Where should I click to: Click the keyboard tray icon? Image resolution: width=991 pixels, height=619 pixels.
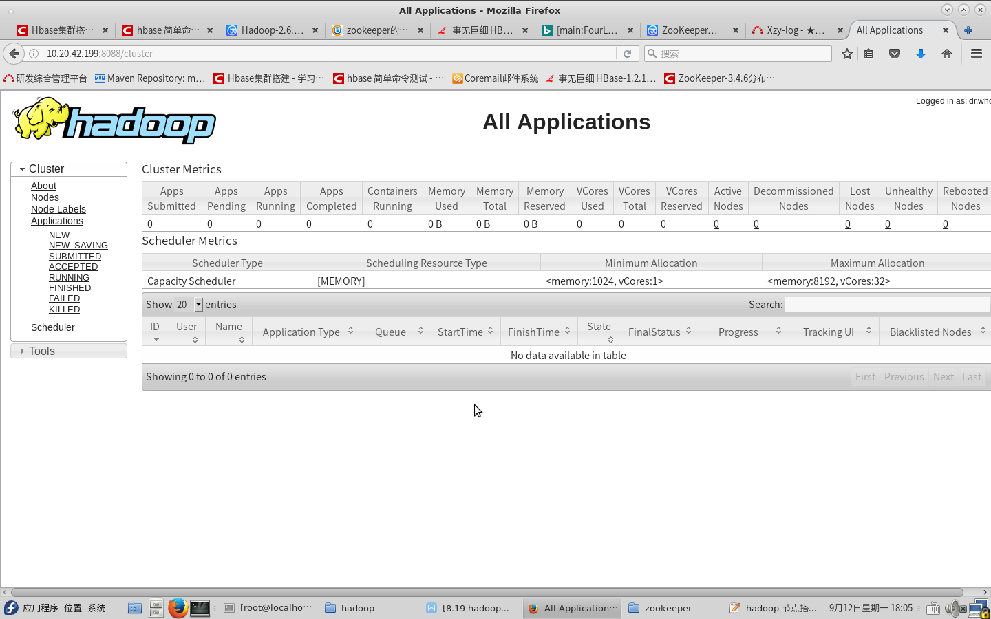tap(933, 609)
